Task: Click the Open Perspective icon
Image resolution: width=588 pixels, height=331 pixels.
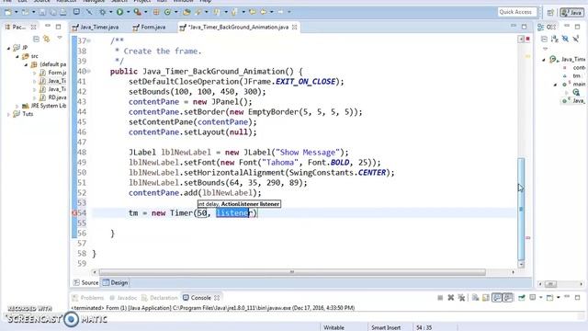Action: (550, 12)
